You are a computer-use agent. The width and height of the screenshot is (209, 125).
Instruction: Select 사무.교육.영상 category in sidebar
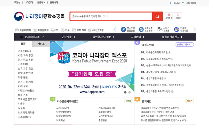tap(25, 55)
